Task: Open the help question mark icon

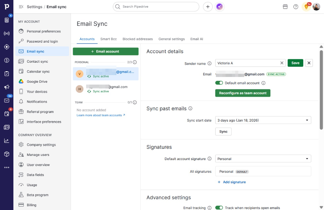Action: tap(296, 7)
